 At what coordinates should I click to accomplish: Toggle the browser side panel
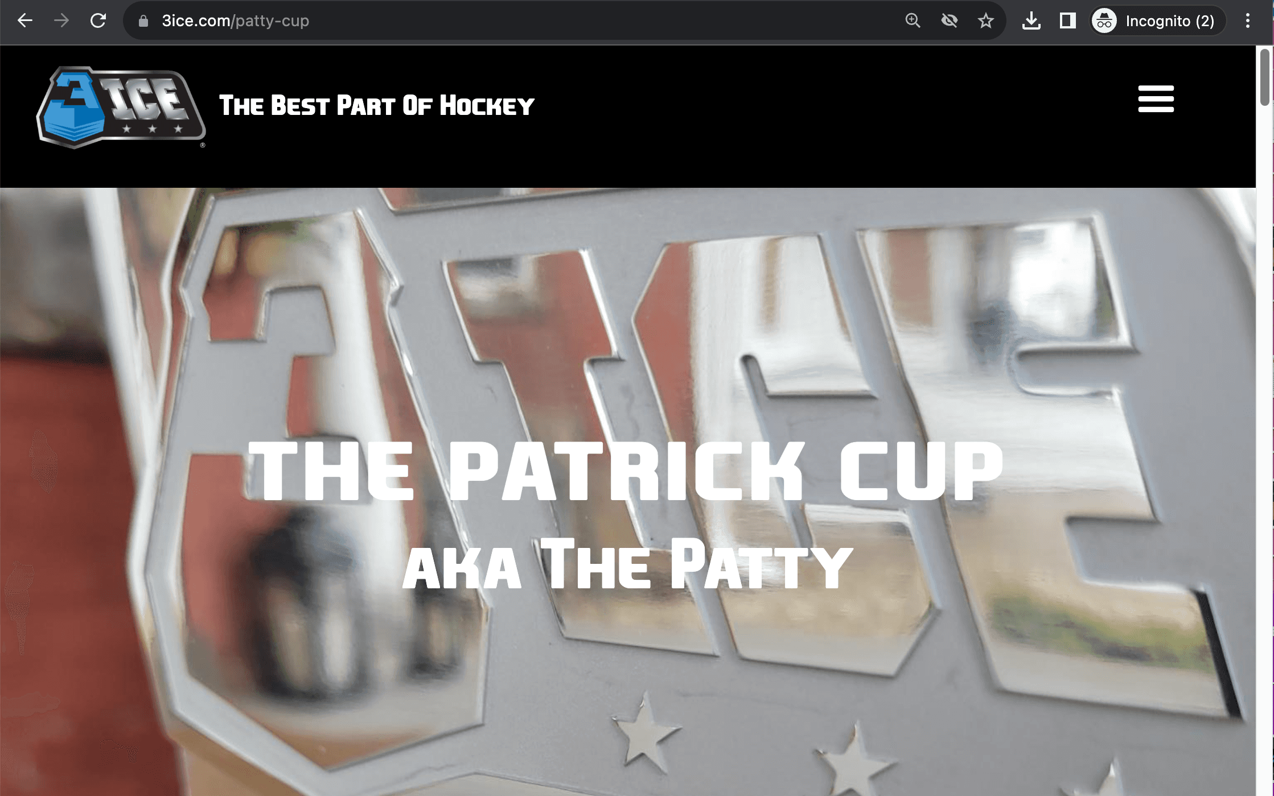pos(1067,21)
